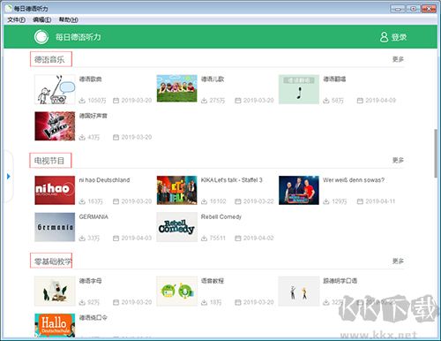The width and height of the screenshot is (441, 341).
Task: Click download icon for 语音教程
Action: click(204, 302)
